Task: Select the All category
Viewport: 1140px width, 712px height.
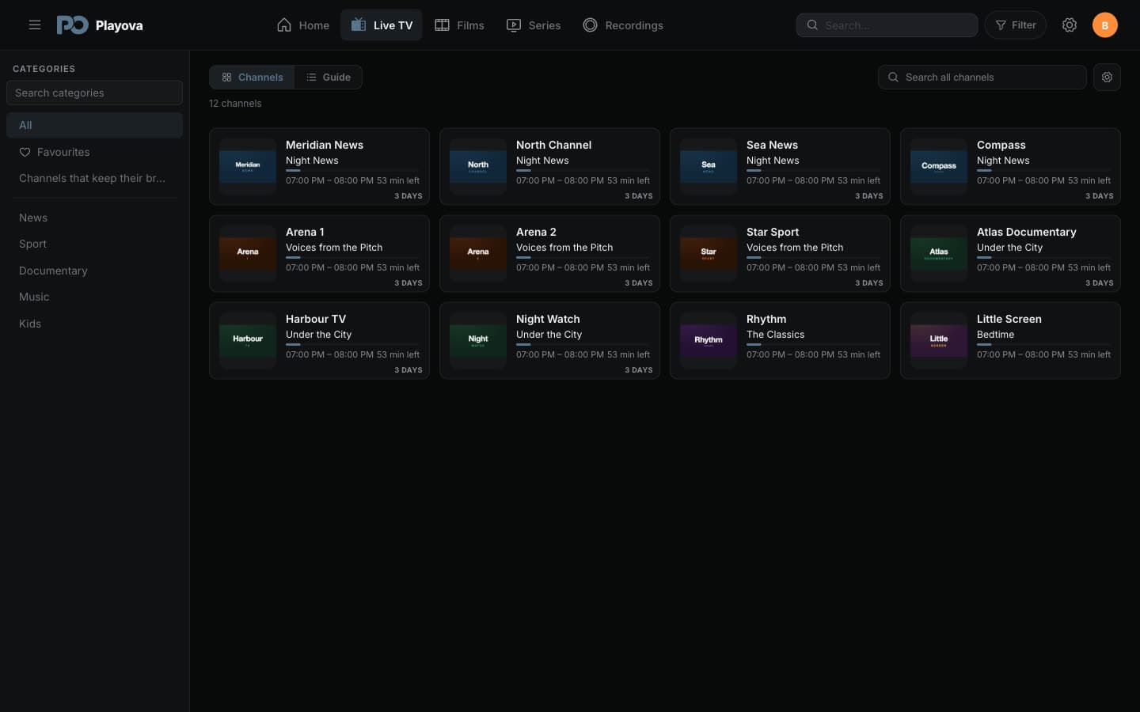Action: (94, 125)
